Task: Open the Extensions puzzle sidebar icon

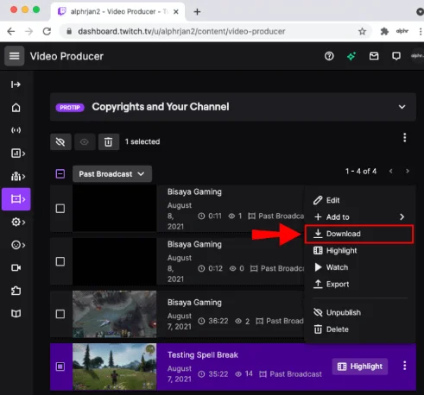Action: [16, 291]
